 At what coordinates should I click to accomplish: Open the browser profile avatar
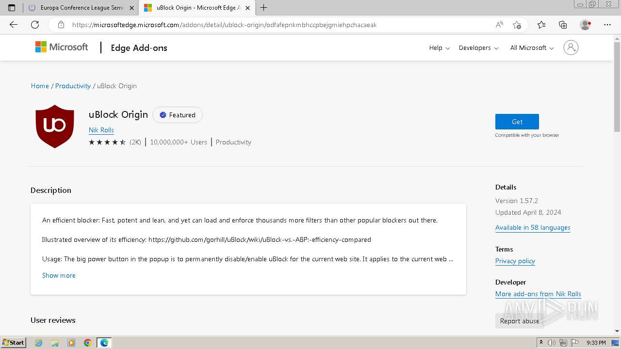tap(586, 25)
